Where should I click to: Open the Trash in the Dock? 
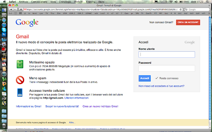tap(4, 125)
